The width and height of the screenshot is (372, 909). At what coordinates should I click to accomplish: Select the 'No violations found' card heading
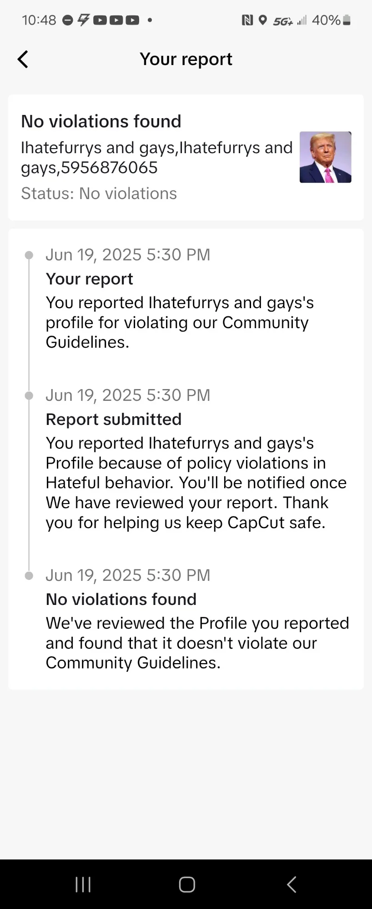101,121
